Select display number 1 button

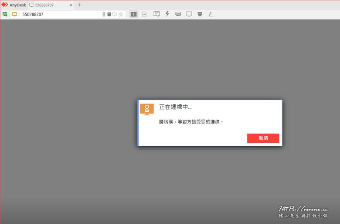point(133,14)
